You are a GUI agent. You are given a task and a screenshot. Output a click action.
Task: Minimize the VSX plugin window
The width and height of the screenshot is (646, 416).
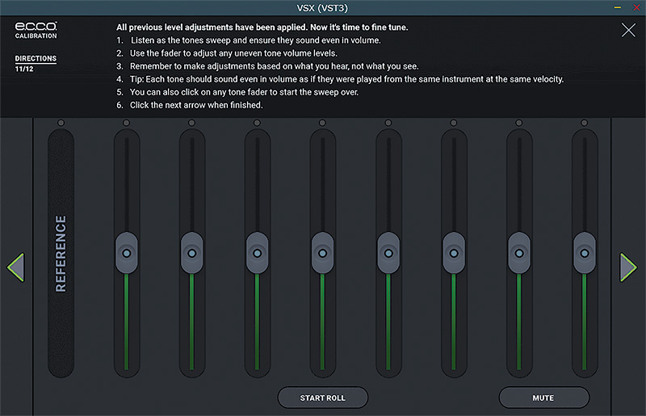[617, 7]
